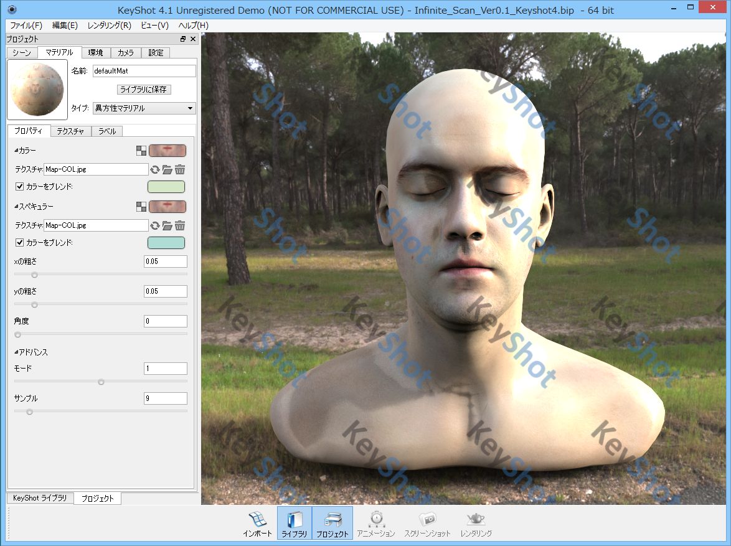Image resolution: width=731 pixels, height=546 pixels.
Task: Switch to the テクスチャ sub-tab
Action: [70, 131]
